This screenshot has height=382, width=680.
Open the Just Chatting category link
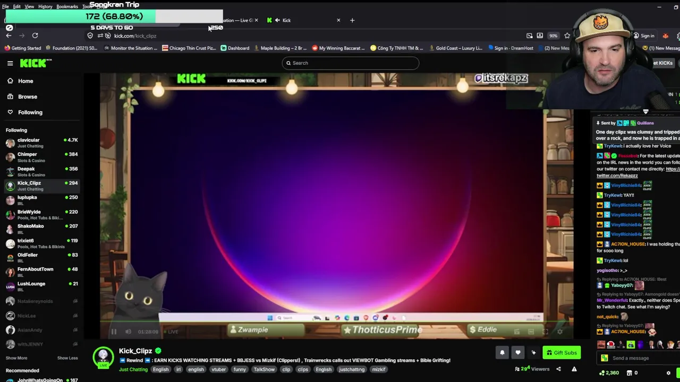pos(133,370)
